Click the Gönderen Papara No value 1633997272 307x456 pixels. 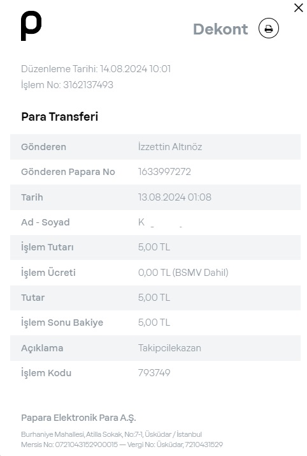(164, 172)
